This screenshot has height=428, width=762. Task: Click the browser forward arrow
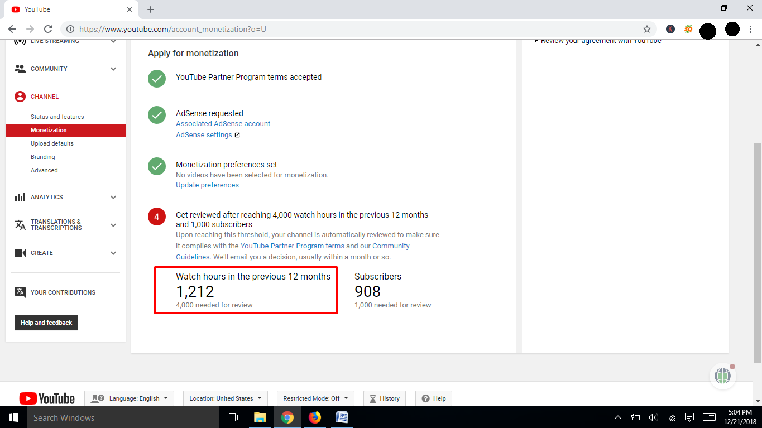30,29
